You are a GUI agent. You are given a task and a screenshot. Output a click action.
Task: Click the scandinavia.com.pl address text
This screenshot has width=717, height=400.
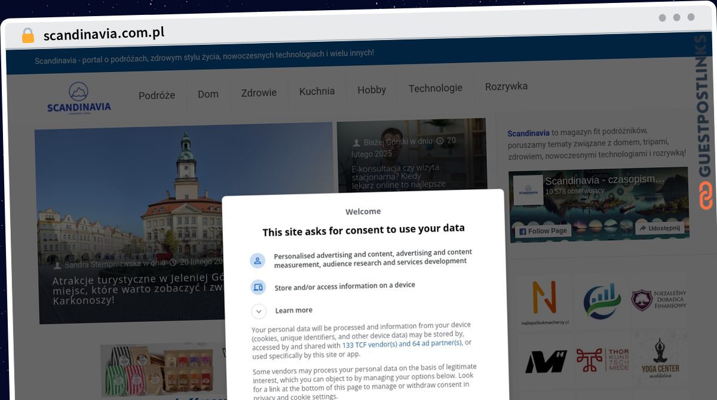(104, 33)
